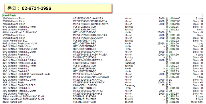Select '32G bit Nand Flash SLC Commercial Grade'
Screen dimensions: 206x104
click(x=26, y=74)
